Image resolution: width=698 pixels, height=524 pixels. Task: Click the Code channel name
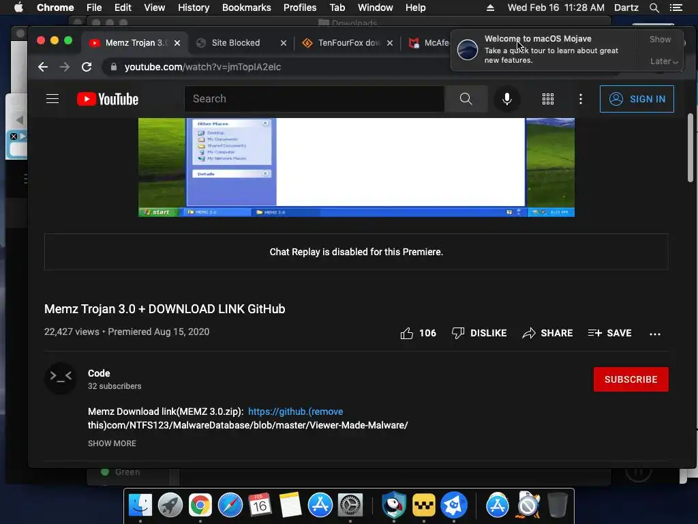click(x=99, y=373)
